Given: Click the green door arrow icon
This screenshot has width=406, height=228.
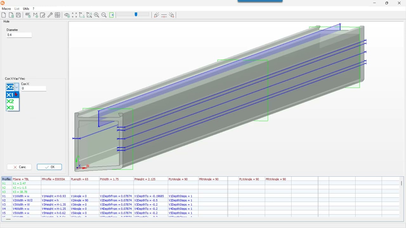Looking at the screenshot, I should 112,15.
